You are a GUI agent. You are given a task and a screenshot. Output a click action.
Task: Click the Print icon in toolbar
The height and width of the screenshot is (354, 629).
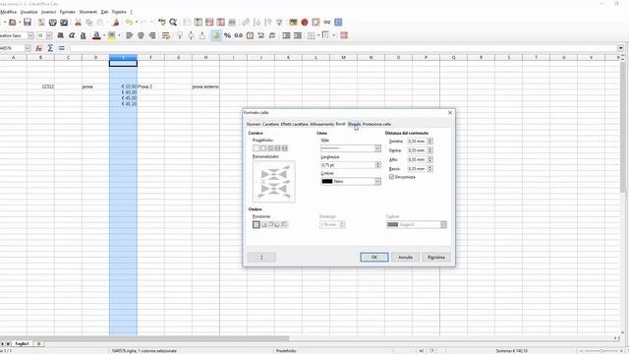(52, 23)
